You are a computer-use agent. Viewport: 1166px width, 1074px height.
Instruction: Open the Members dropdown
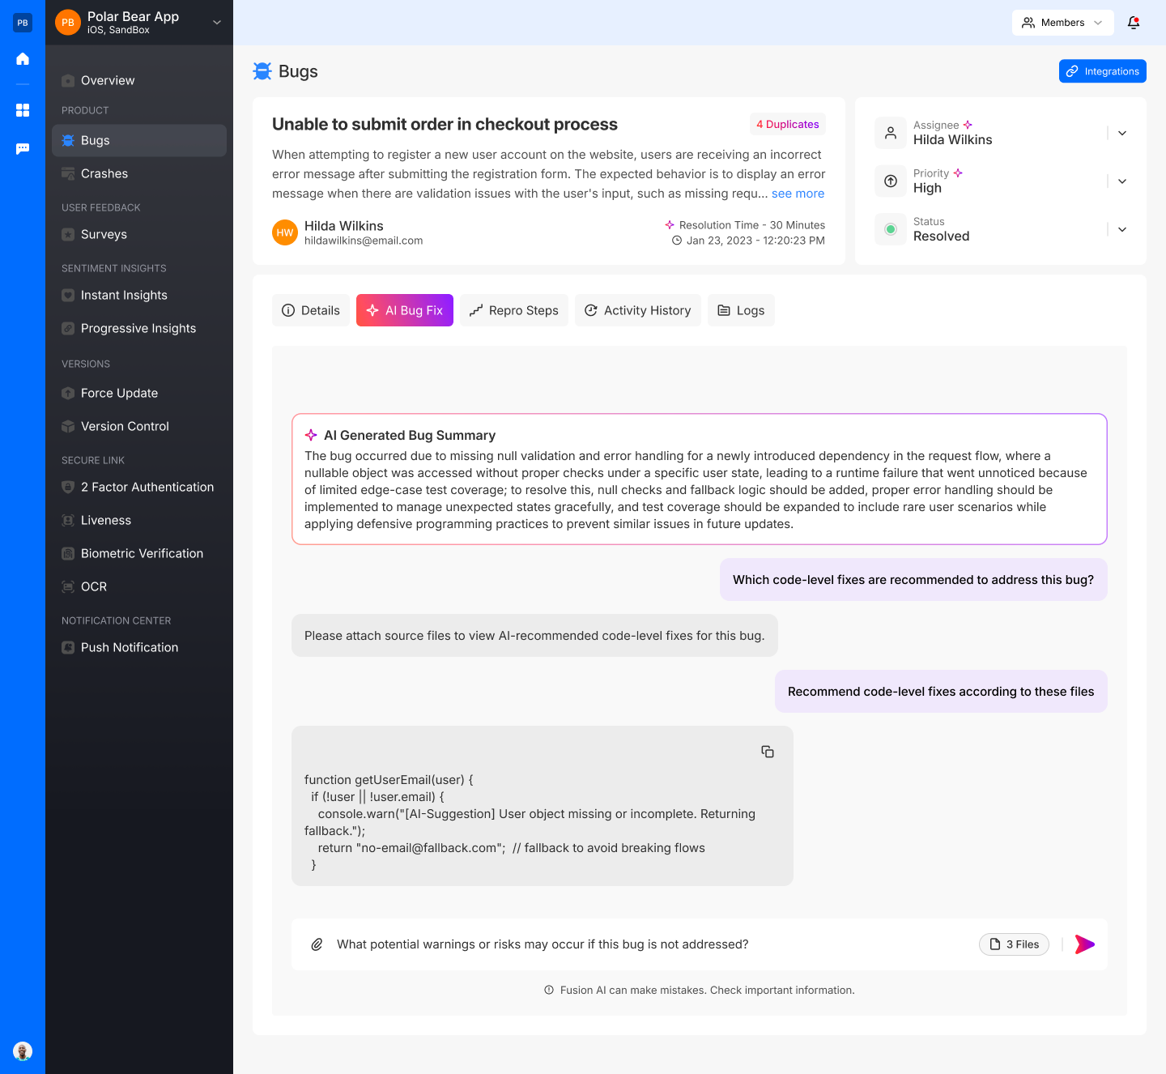click(x=1062, y=23)
